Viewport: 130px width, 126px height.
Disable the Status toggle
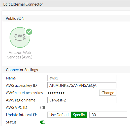tap(43, 122)
